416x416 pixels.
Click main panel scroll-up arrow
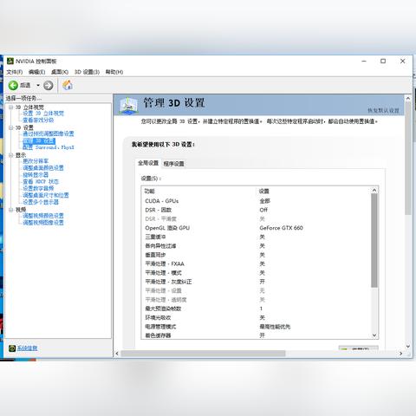click(408, 99)
